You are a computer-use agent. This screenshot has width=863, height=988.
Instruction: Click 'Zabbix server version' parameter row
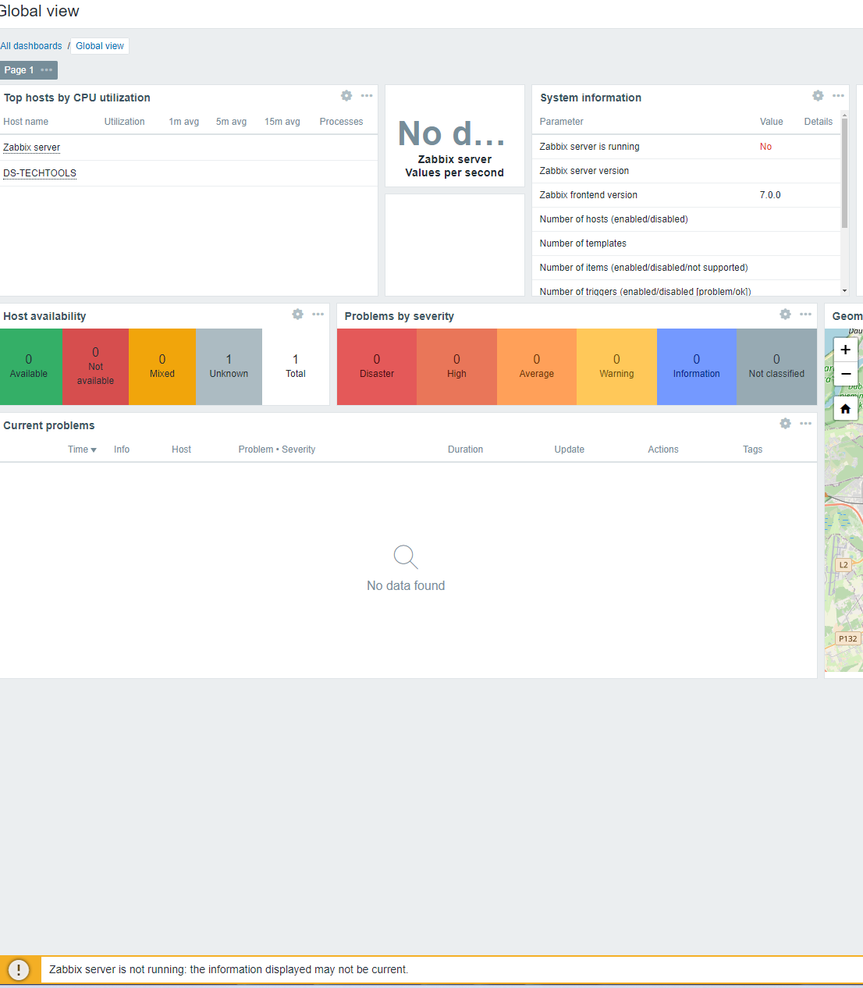coord(687,171)
